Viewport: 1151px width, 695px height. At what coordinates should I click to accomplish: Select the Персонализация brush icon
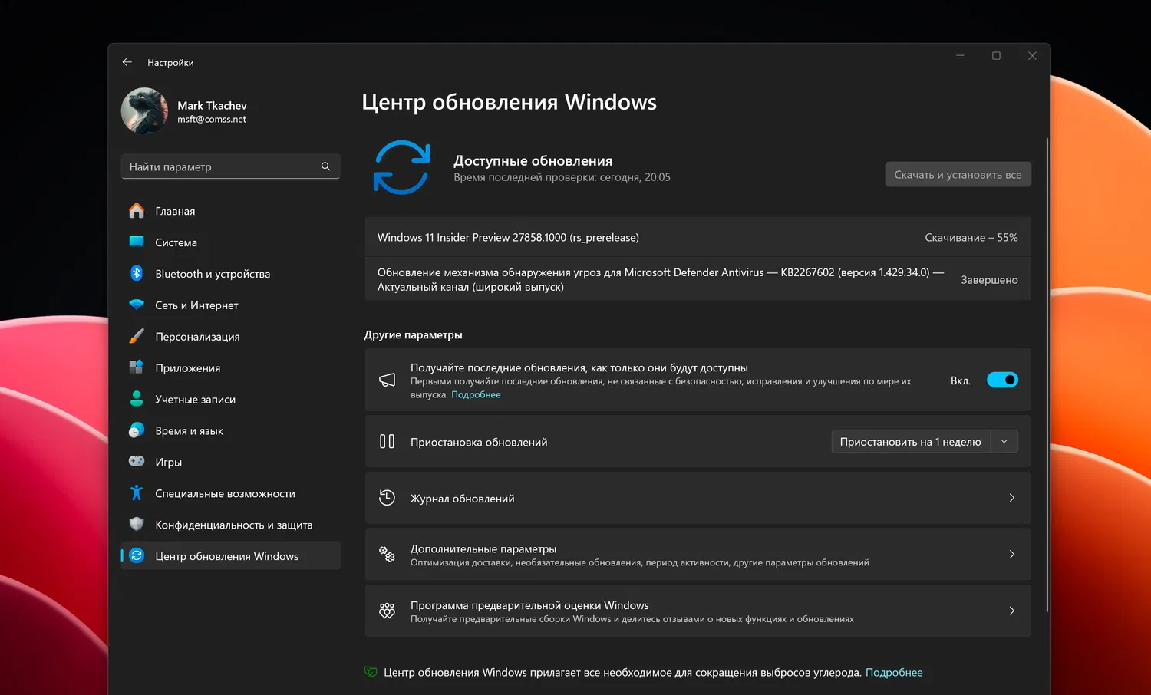point(137,336)
